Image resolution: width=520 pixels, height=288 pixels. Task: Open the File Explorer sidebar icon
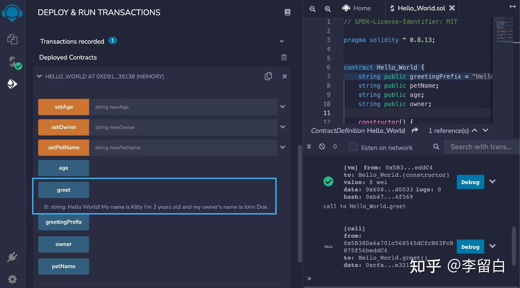12,39
